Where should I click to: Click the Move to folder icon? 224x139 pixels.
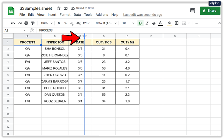66,9
